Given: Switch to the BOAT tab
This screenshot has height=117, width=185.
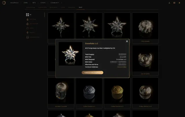Looking at the screenshot, I should coord(80,7).
